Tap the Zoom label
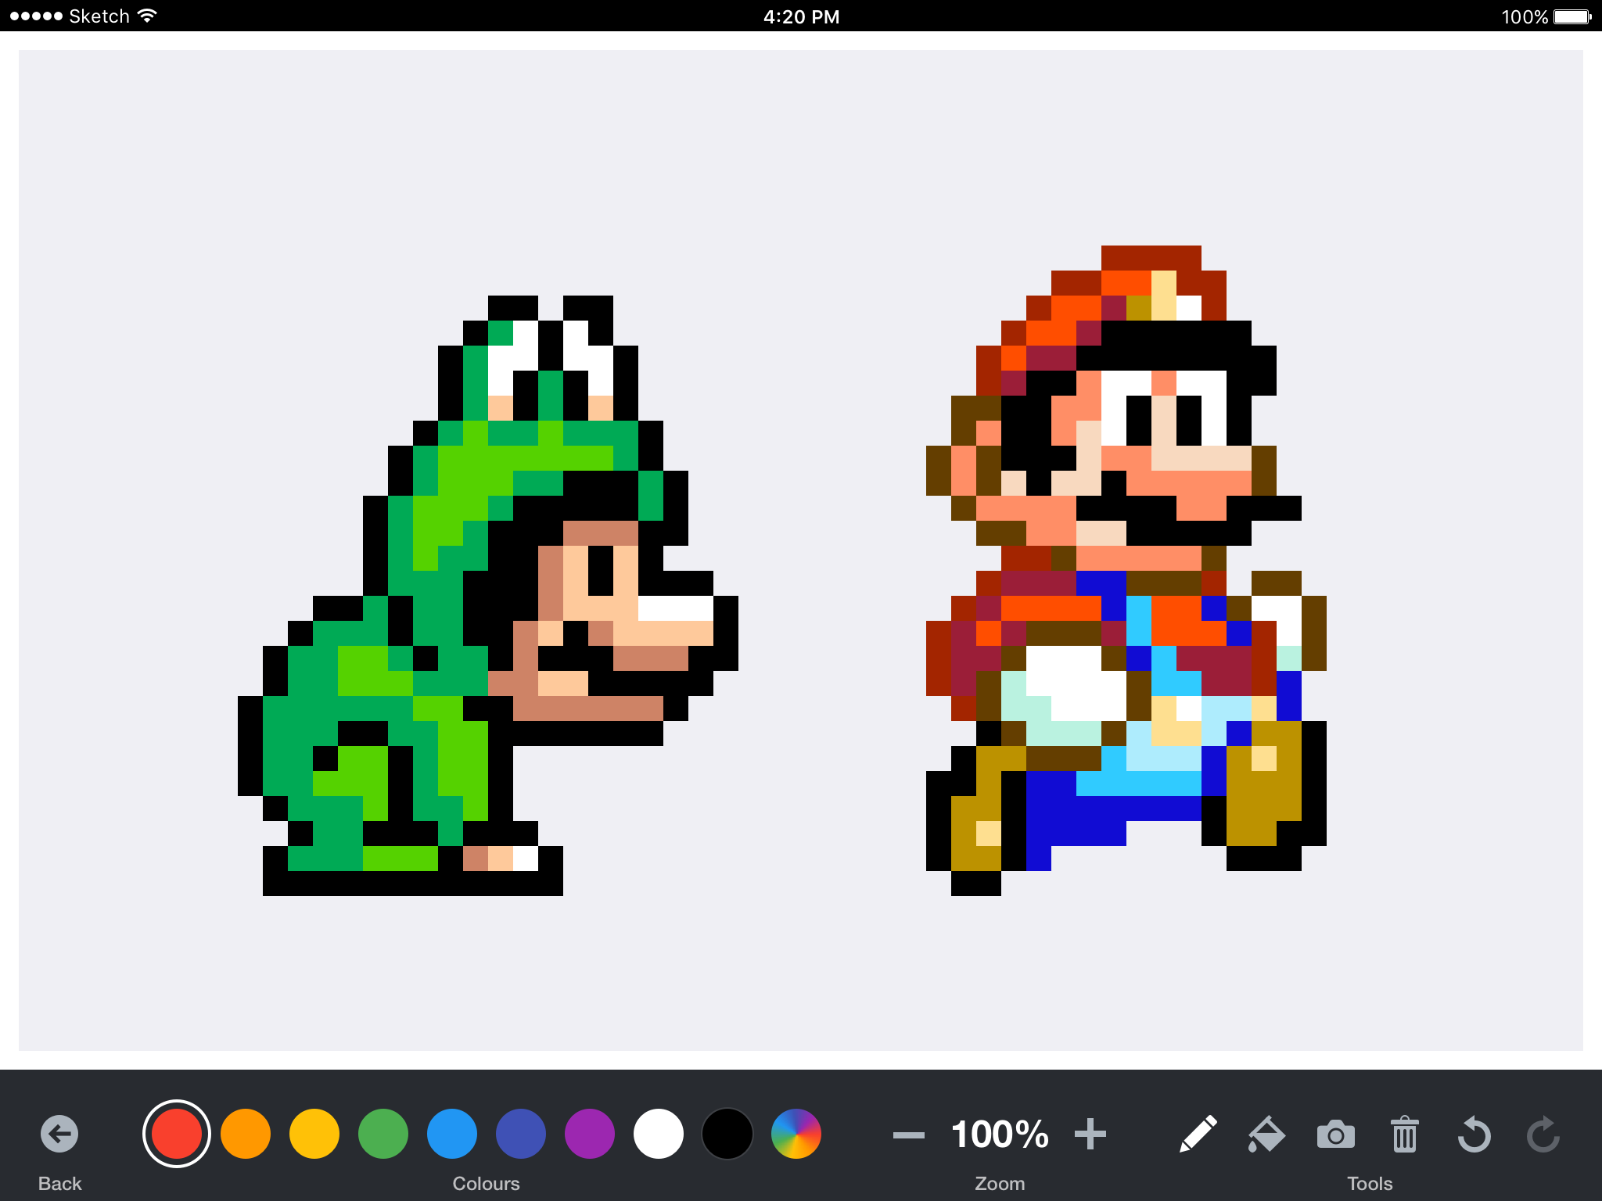Screen dimensions: 1602x1201 (x=1000, y=1183)
